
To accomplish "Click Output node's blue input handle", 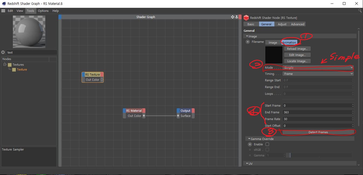I will 178,111.
